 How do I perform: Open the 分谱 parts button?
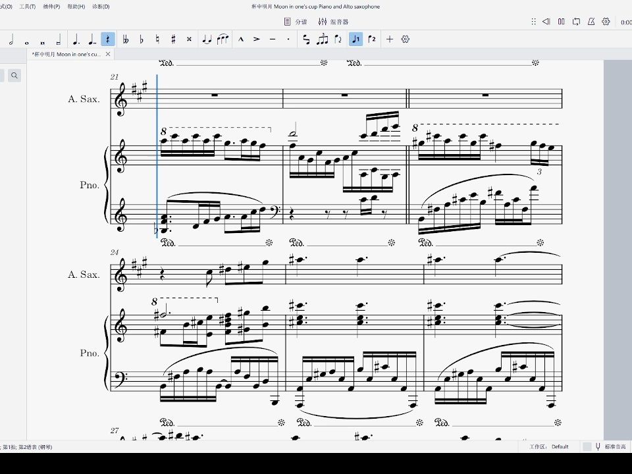click(296, 22)
